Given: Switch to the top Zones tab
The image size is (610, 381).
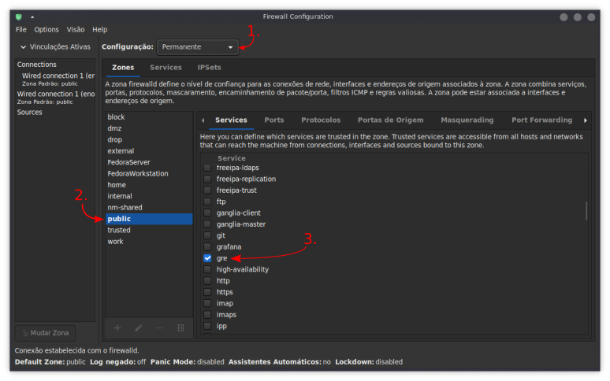Looking at the screenshot, I should pos(123,68).
